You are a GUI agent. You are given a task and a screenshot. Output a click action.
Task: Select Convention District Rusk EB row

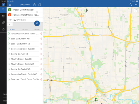tap(25, 49)
